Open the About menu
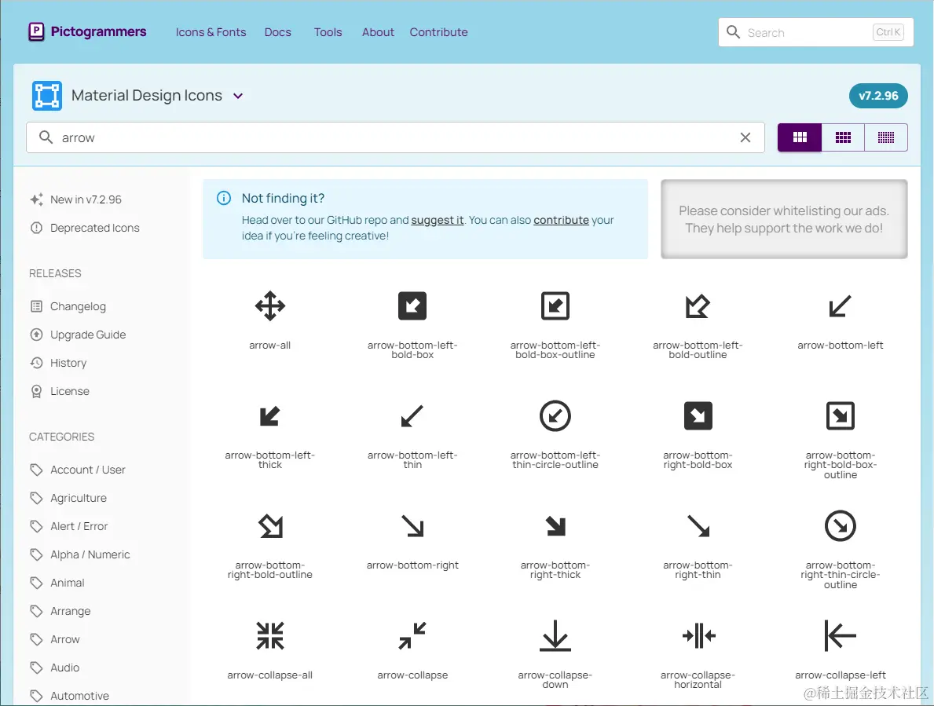The width and height of the screenshot is (934, 706). click(379, 32)
